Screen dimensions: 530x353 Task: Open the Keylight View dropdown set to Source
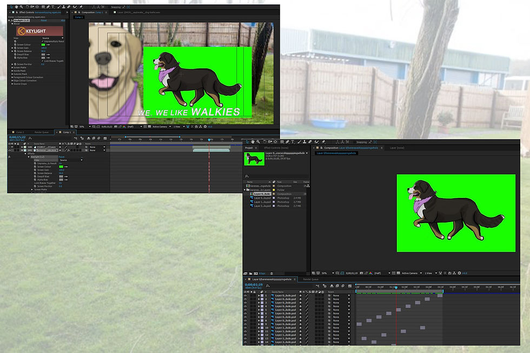click(x=53, y=38)
